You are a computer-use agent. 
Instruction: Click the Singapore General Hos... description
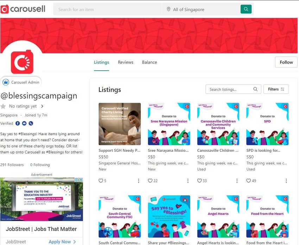120,163
